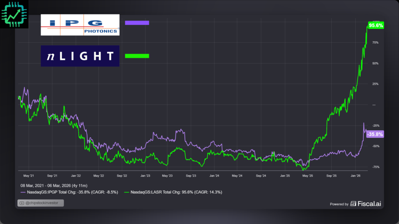Click the Sep '22 axis label

pyautogui.click(x=122, y=176)
